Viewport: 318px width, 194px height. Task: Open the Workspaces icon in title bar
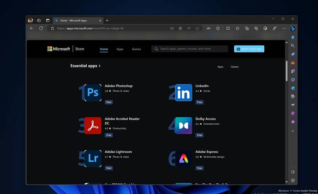pyautogui.click(x=39, y=20)
